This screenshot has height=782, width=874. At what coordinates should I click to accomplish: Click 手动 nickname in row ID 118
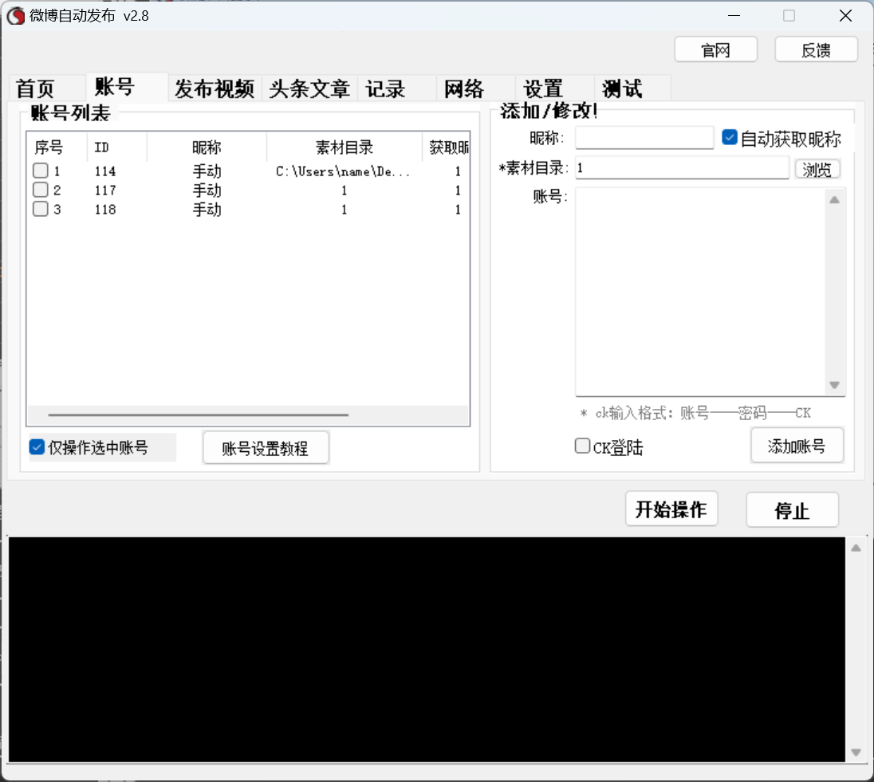(x=207, y=209)
